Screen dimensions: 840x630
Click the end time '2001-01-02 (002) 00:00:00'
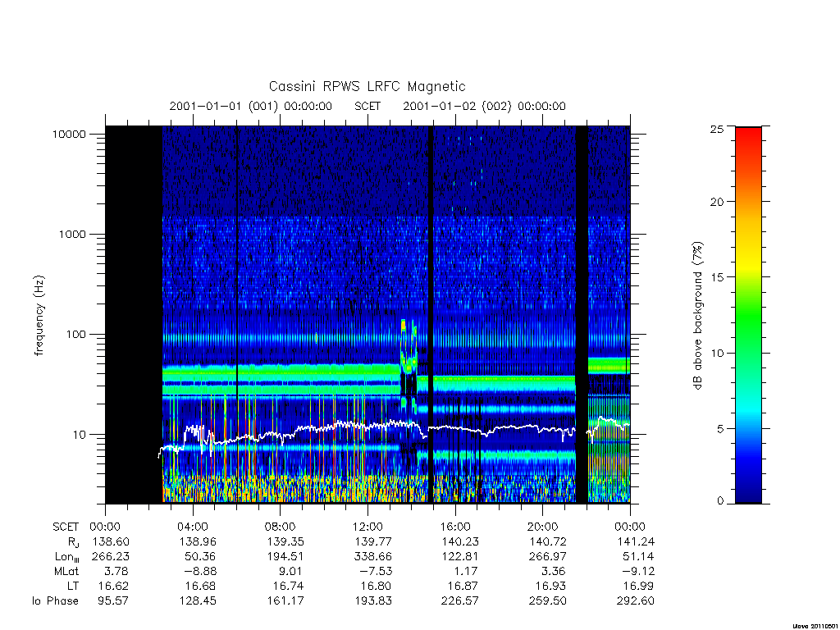click(x=484, y=106)
